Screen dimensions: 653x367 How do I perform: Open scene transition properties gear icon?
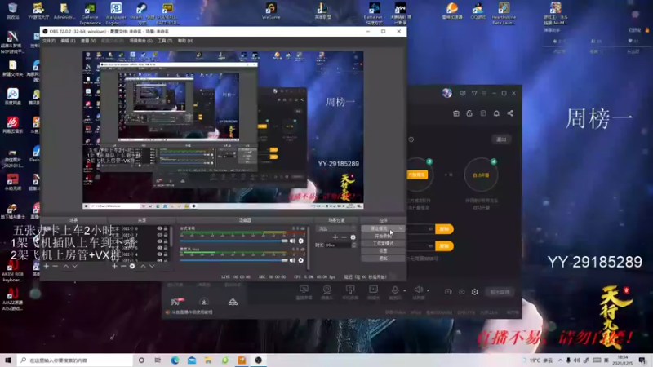click(x=353, y=237)
